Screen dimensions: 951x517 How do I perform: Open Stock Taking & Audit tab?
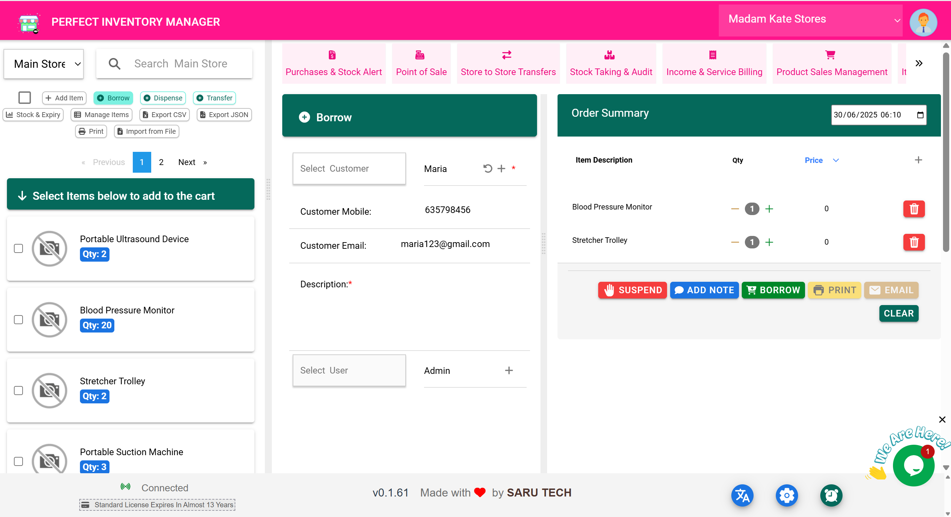[x=611, y=64]
